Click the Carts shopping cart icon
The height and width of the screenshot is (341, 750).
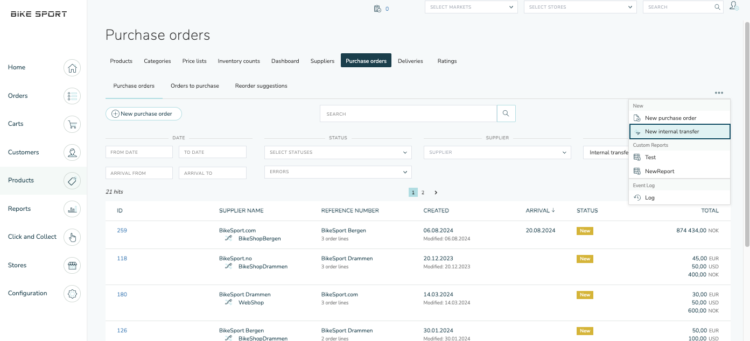(72, 124)
